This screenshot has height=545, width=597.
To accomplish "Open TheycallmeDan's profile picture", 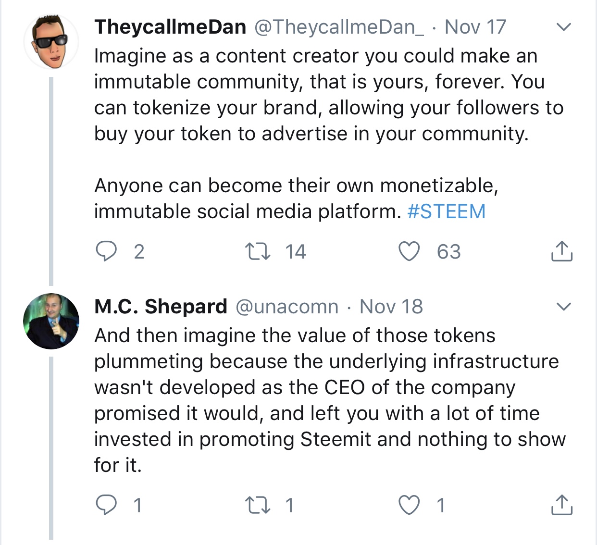I will (x=51, y=41).
